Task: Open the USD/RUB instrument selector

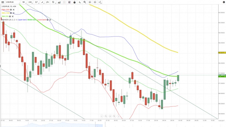Action: coord(12,2)
